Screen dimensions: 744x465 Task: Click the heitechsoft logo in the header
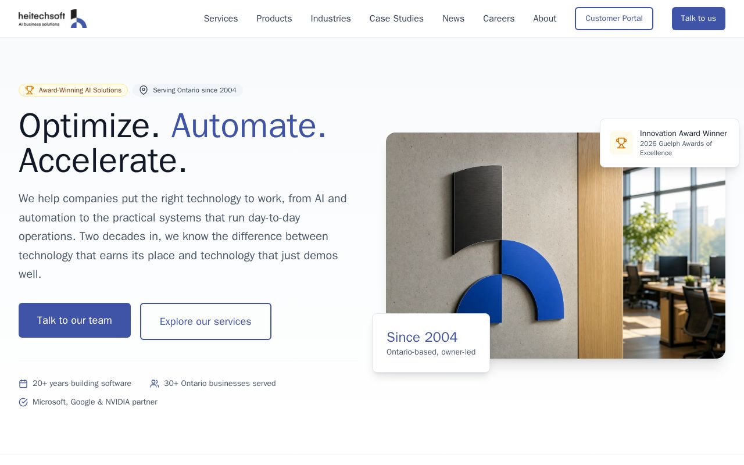[x=52, y=19]
